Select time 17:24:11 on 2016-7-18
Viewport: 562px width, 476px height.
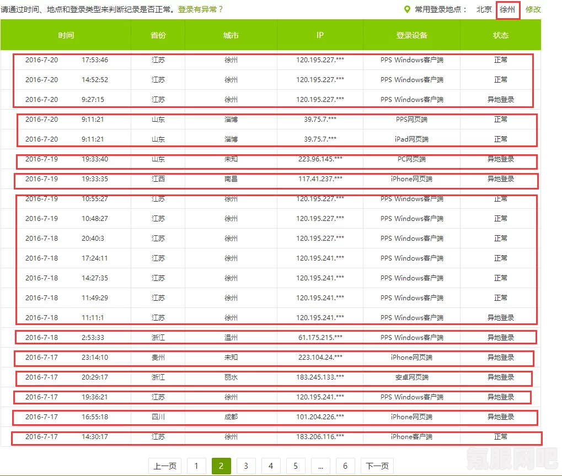(x=95, y=258)
